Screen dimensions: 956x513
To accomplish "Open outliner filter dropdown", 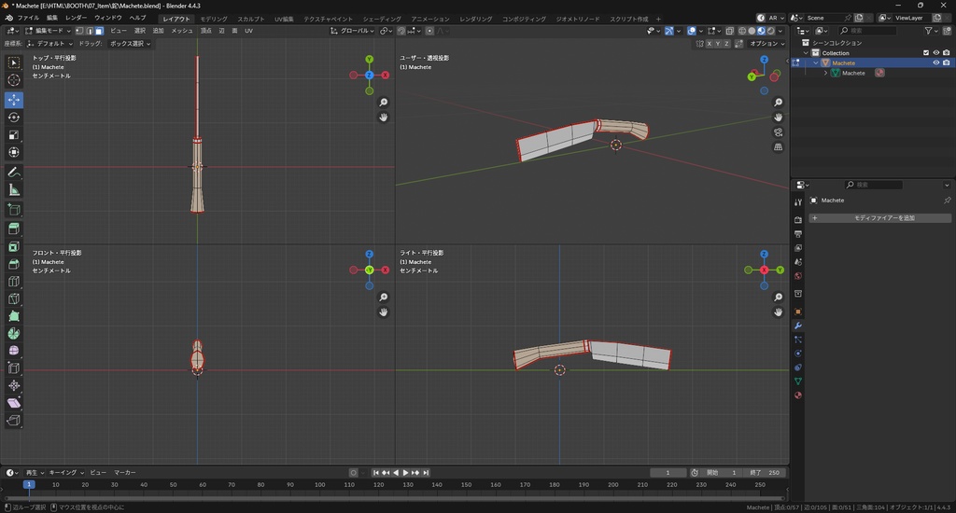I will [x=931, y=31].
